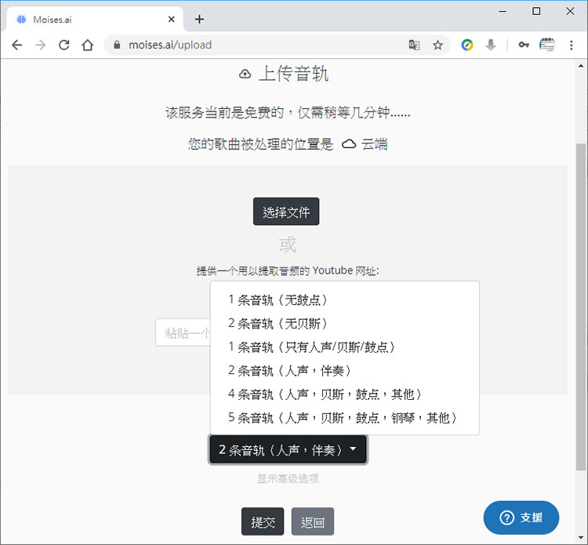
Task: Go back with the browser back arrow
Action: 17,45
